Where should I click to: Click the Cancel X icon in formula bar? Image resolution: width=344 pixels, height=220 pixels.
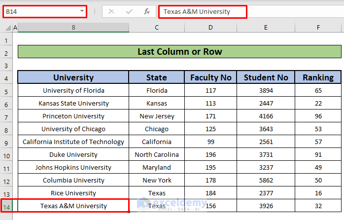point(112,11)
